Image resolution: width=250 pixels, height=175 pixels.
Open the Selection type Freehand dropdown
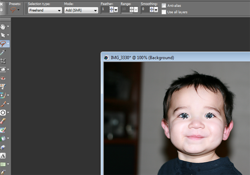pyautogui.click(x=45, y=10)
